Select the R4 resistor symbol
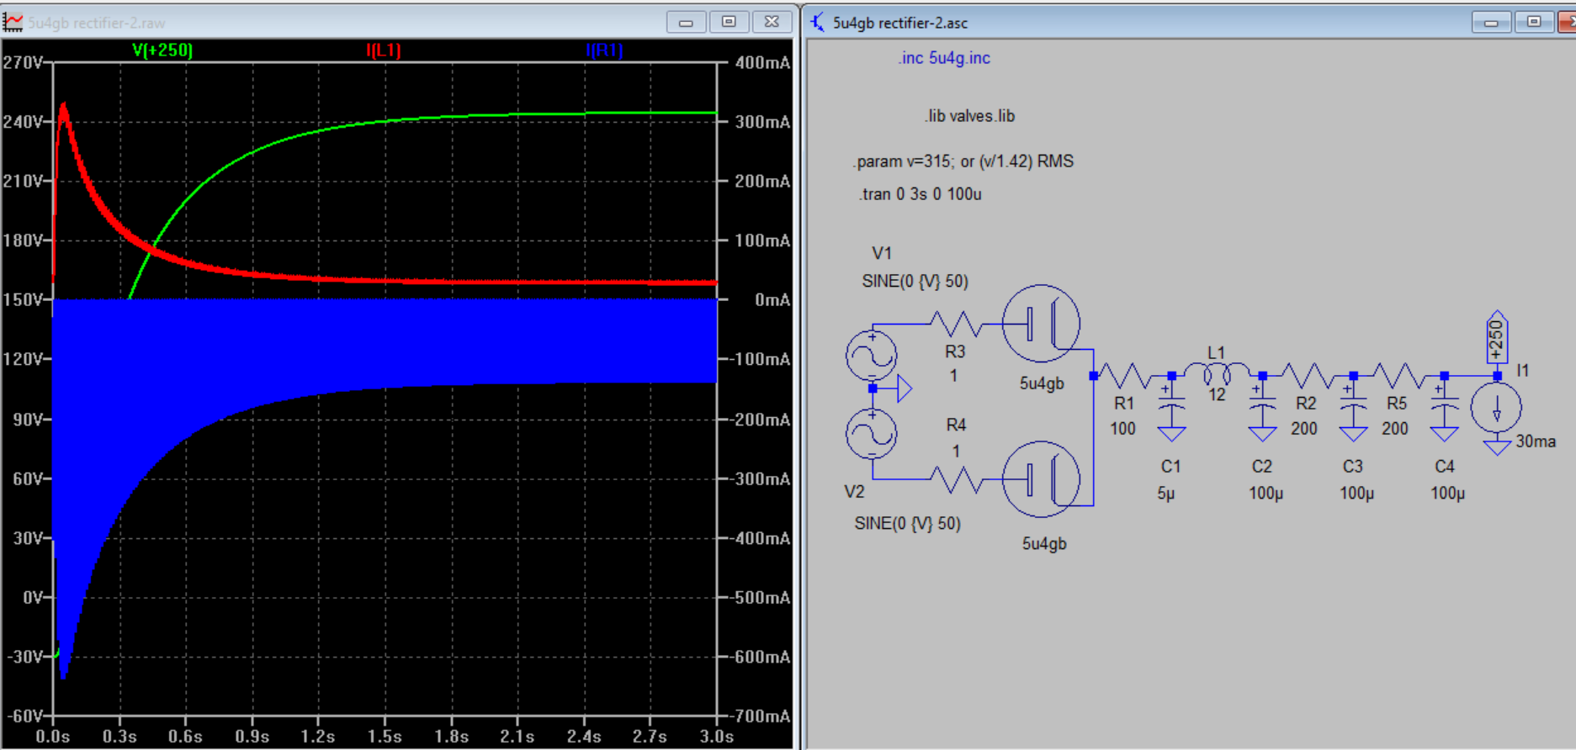1576x750 pixels. tap(956, 480)
